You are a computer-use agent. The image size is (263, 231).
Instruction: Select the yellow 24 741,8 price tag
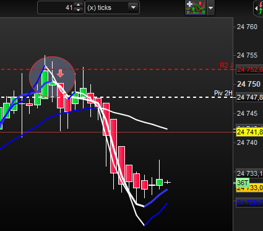point(249,132)
